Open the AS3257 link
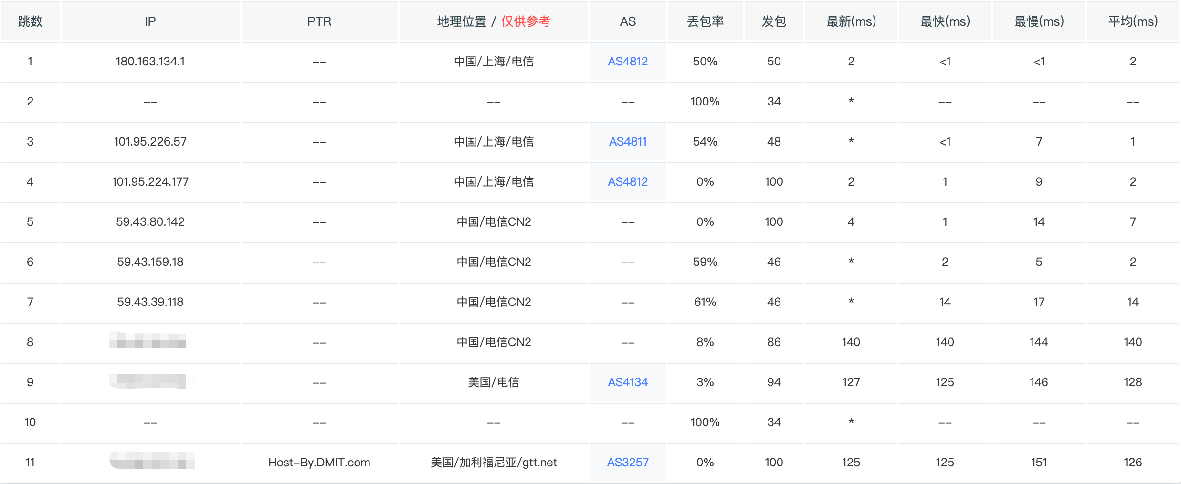This screenshot has height=484, width=1181. click(627, 463)
